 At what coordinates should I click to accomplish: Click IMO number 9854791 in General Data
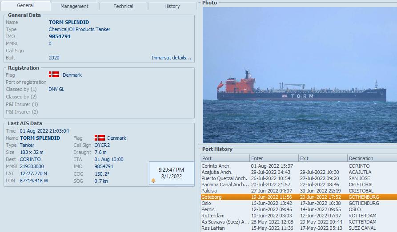click(x=60, y=36)
